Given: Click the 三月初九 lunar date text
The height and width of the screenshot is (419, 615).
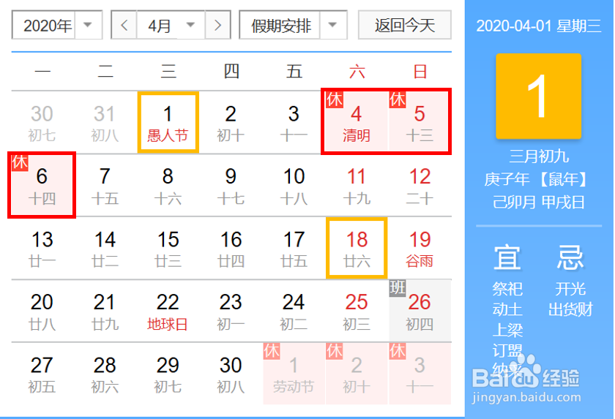Looking at the screenshot, I should (539, 156).
